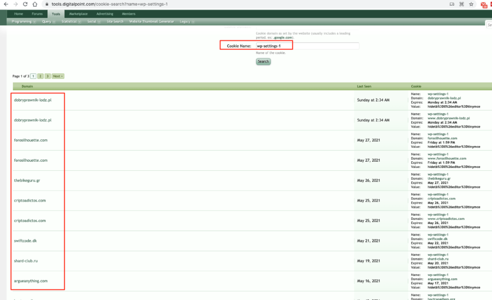Screen dimensions: 492x300
Task: Open the QR code icon in address bar
Action: [x=462, y=4]
